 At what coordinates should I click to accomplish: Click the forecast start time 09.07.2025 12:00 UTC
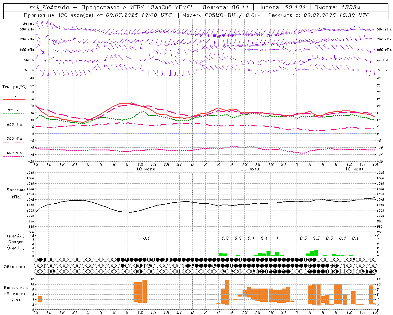139,15
